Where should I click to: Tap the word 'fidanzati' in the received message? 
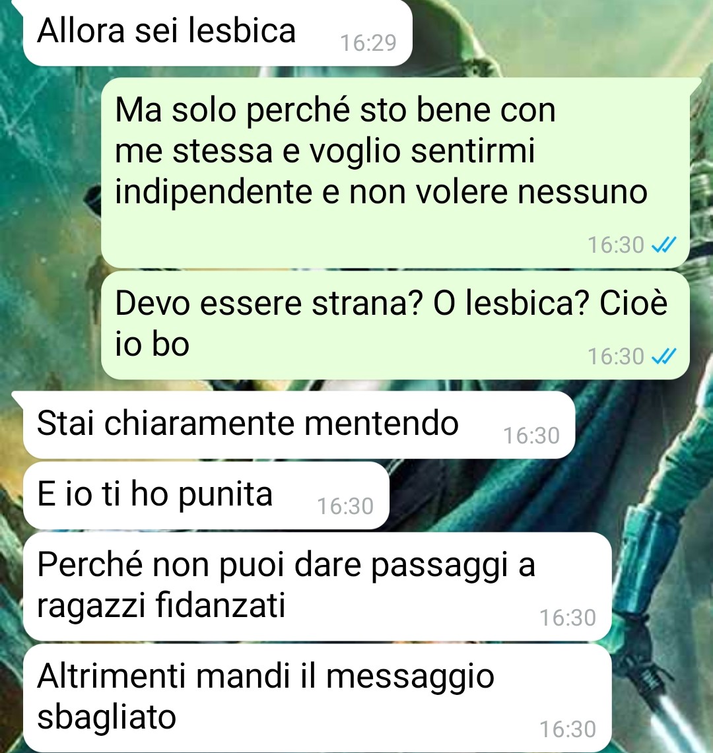pyautogui.click(x=221, y=605)
